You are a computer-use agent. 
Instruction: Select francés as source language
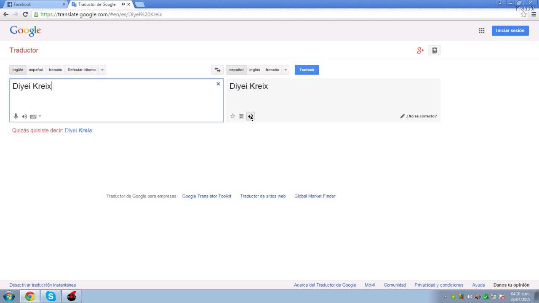[55, 70]
